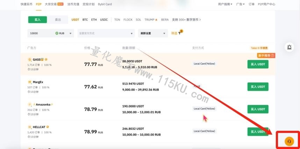Click 买入 USDT for GASS offer
Image resolution: width=300 pixels, height=149 pixels.
coord(258,64)
